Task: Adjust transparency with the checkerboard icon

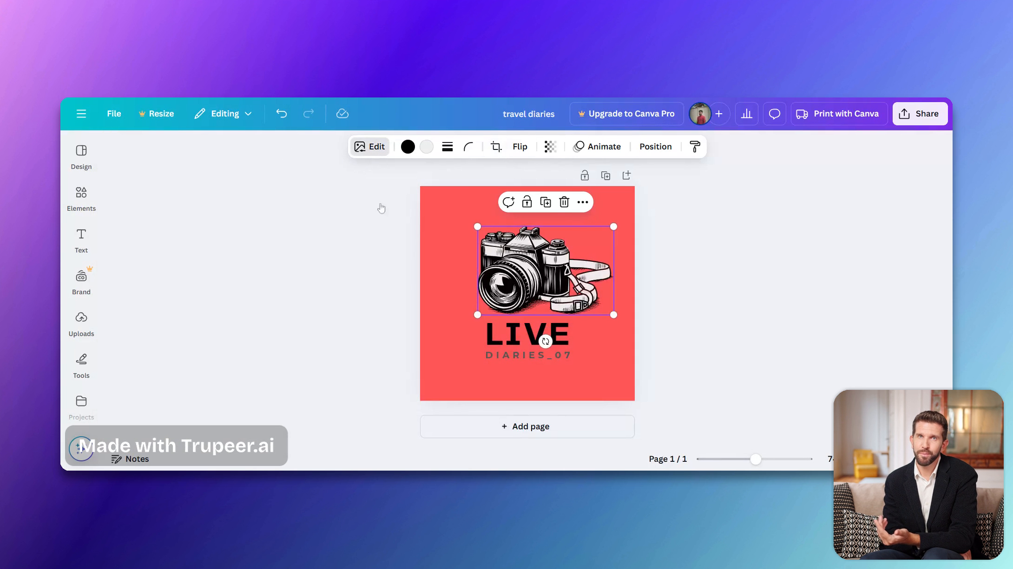Action: tap(550, 146)
